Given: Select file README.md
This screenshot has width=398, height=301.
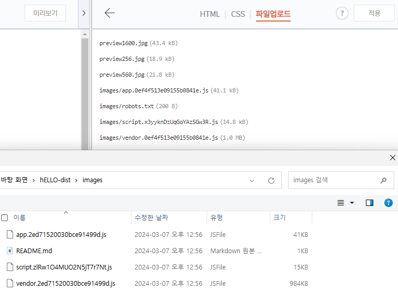Looking at the screenshot, I should pyautogui.click(x=34, y=251).
